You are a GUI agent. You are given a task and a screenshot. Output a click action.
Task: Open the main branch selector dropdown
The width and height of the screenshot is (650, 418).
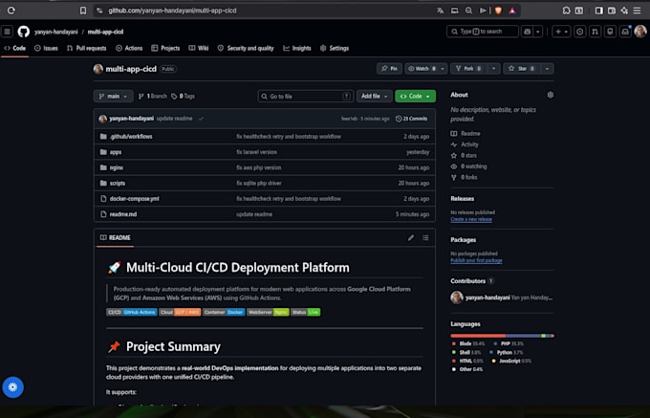pos(113,97)
